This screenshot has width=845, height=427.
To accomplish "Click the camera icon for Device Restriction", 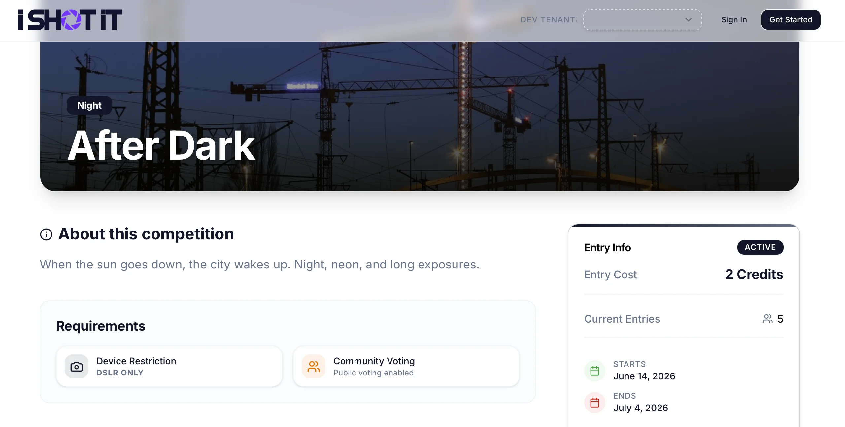I will click(77, 366).
